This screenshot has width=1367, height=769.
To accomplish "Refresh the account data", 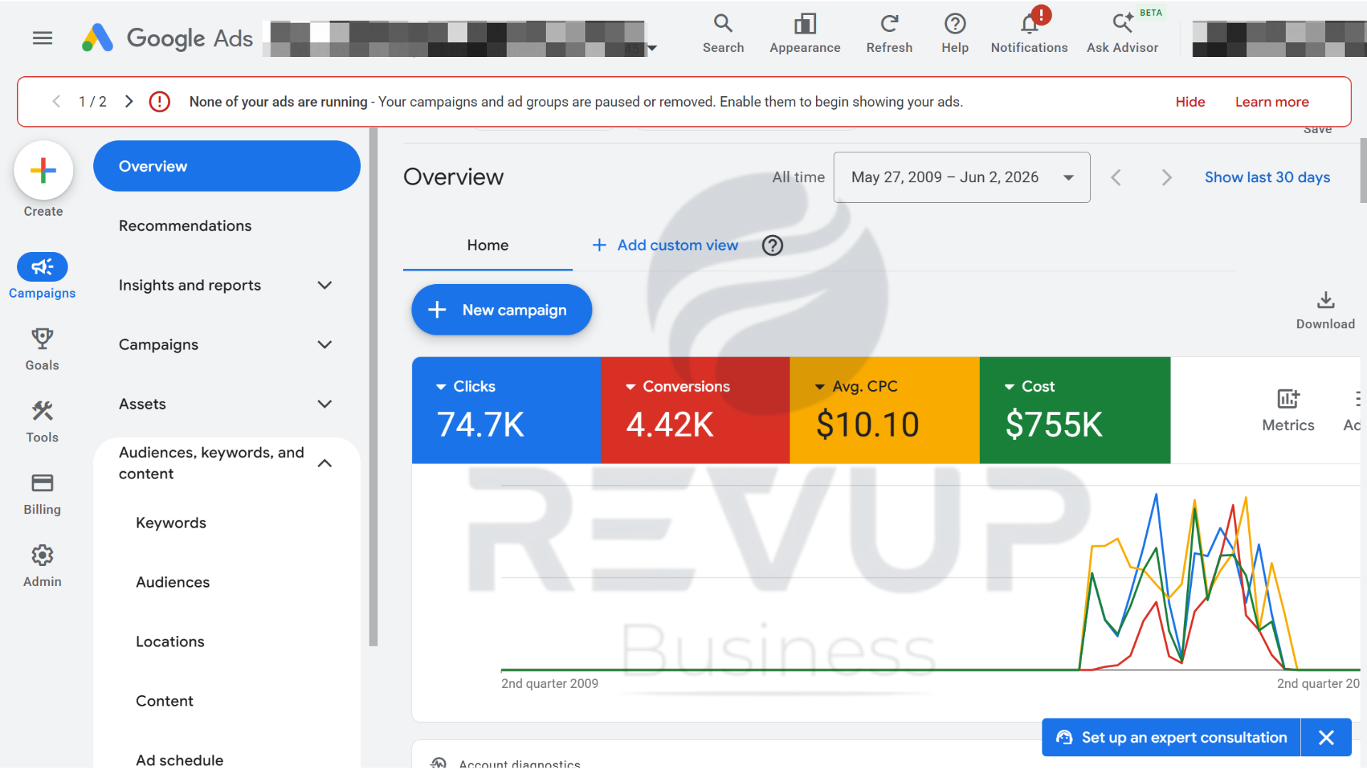I will (889, 33).
